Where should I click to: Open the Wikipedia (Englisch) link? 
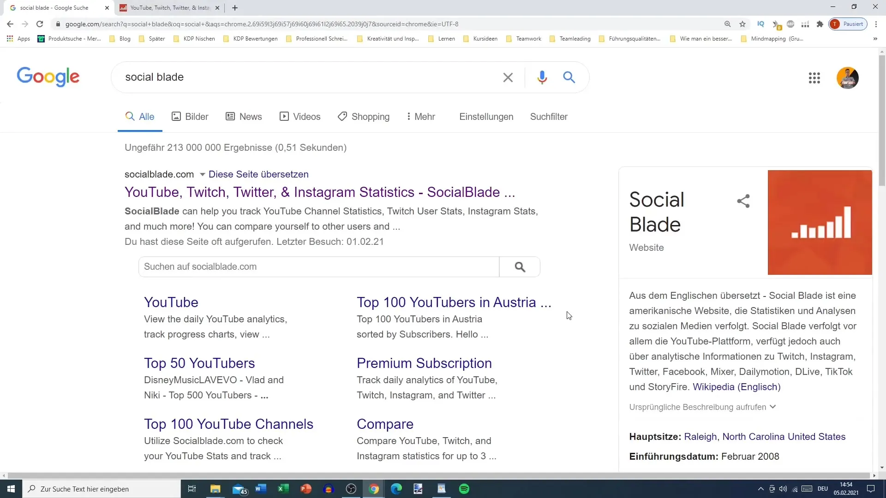[x=736, y=387]
